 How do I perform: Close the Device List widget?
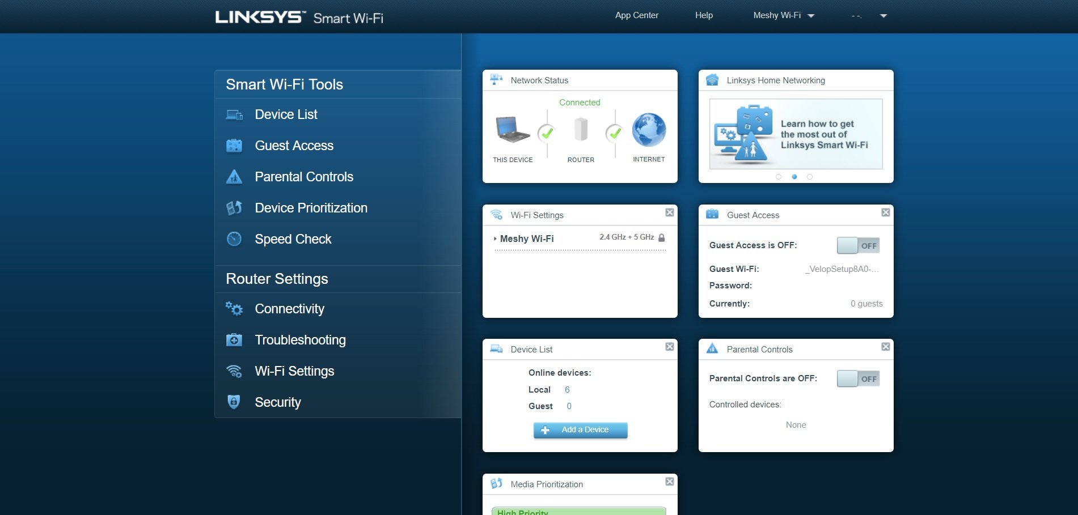tap(670, 347)
